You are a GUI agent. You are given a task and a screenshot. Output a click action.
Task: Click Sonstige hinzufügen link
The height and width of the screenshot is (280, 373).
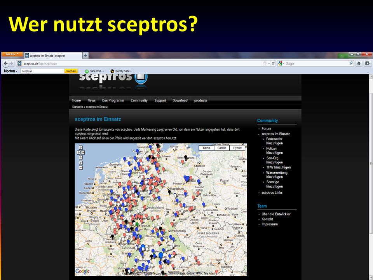pyautogui.click(x=274, y=184)
